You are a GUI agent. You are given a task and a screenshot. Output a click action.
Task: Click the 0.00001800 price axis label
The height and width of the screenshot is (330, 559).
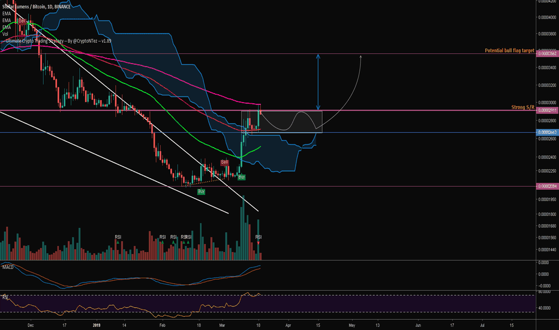tap(547, 214)
